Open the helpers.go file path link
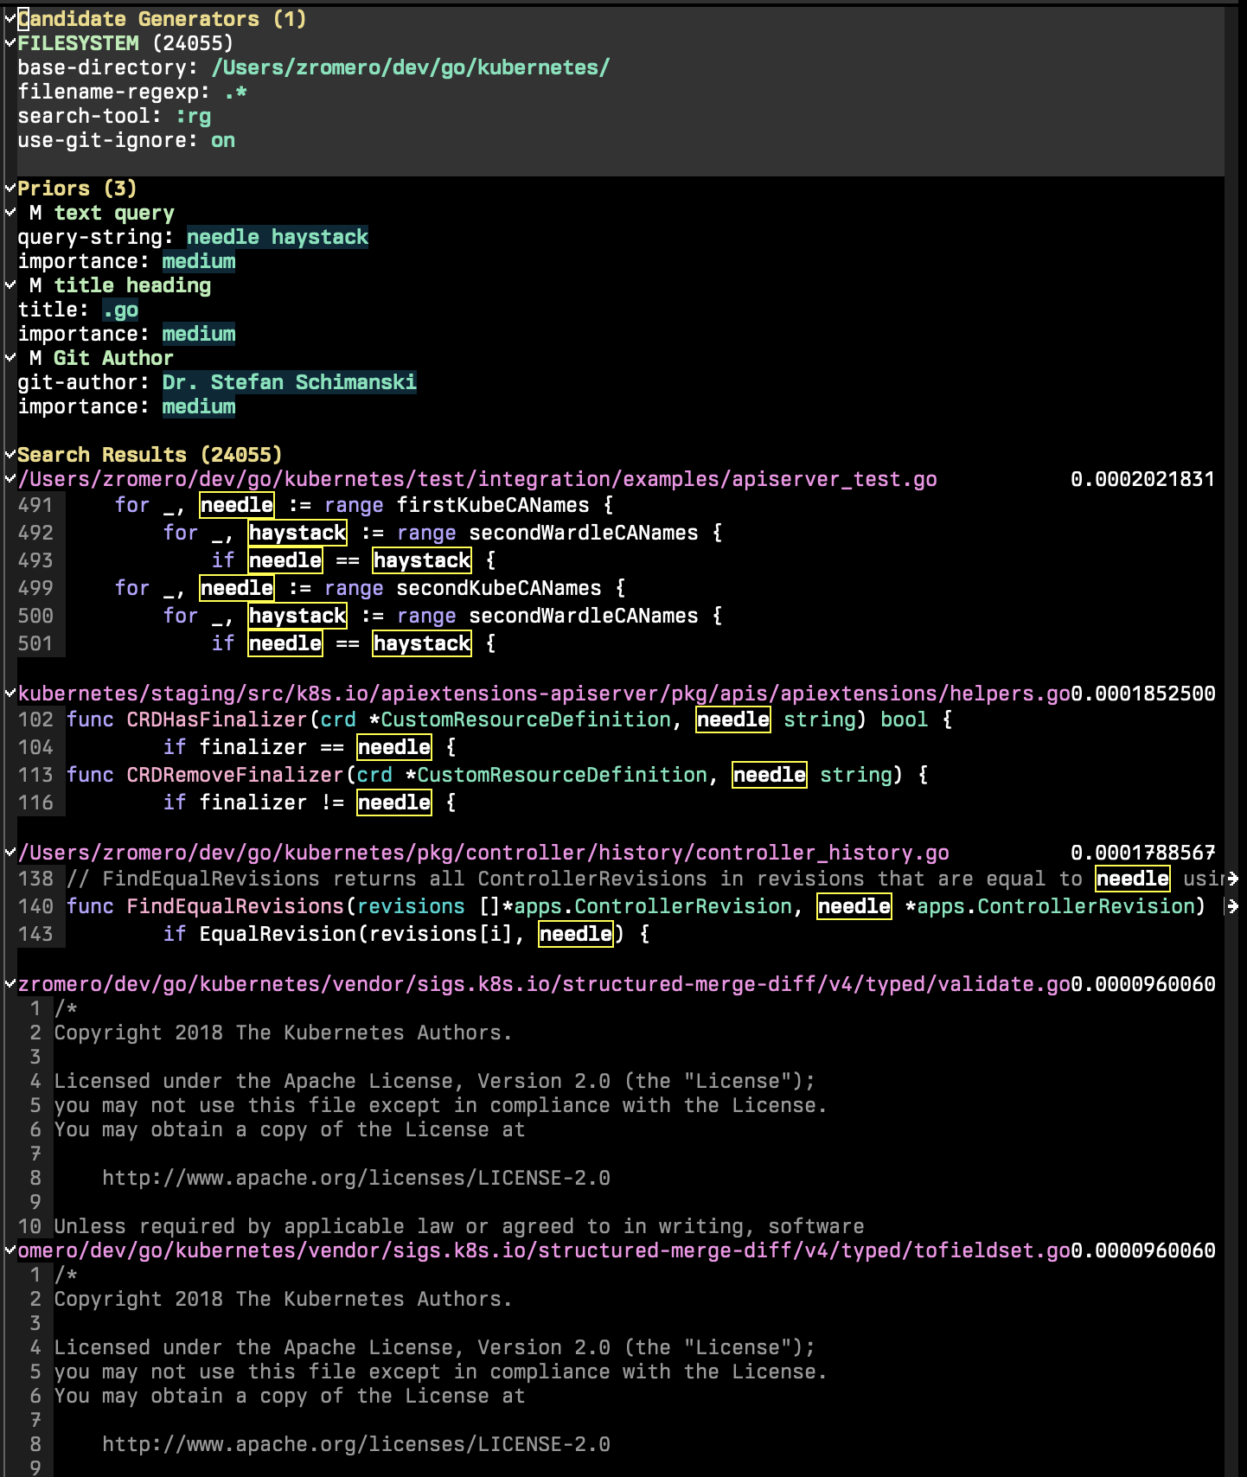1247x1477 pixels. coord(543,694)
